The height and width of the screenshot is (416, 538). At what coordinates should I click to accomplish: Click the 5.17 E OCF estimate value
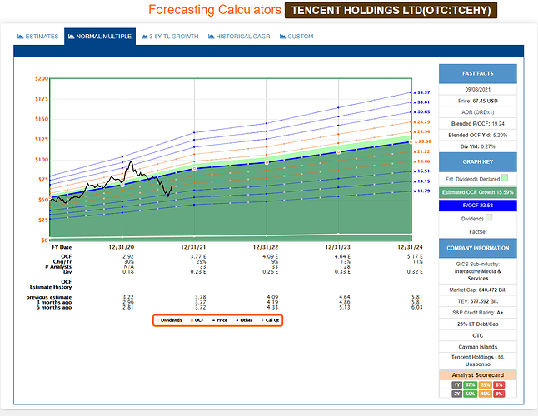click(415, 256)
